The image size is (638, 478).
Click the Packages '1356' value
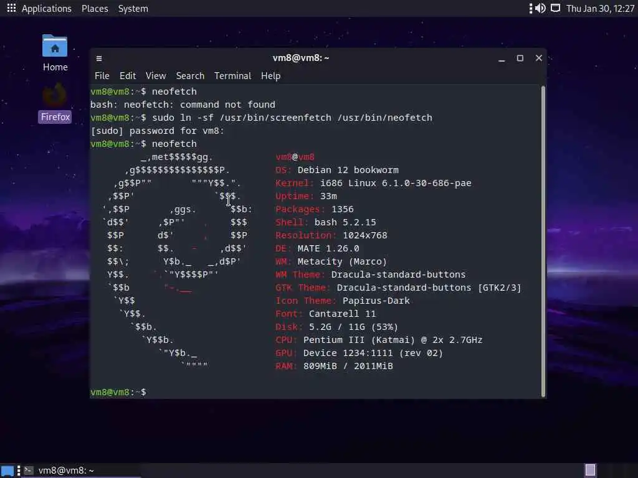(343, 209)
